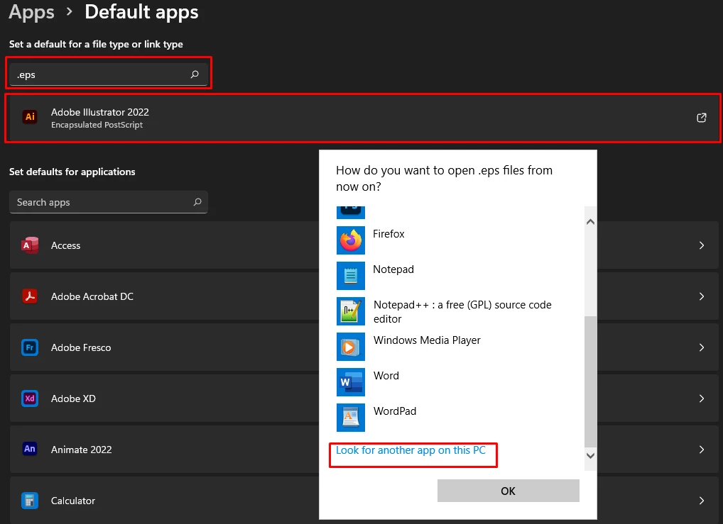The width and height of the screenshot is (723, 524).
Task: Click the Search apps input field
Action: 109,202
